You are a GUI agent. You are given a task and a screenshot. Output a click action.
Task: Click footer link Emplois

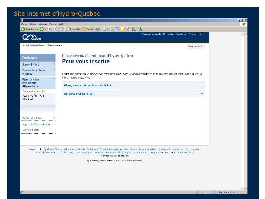click(x=155, y=152)
